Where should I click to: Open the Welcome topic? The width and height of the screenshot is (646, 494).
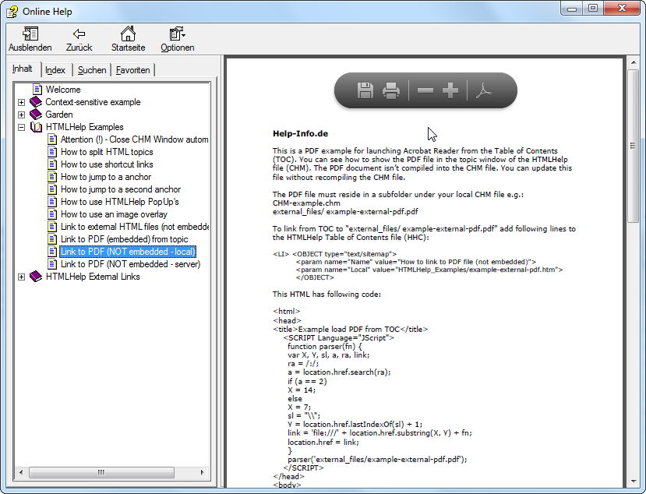click(63, 90)
